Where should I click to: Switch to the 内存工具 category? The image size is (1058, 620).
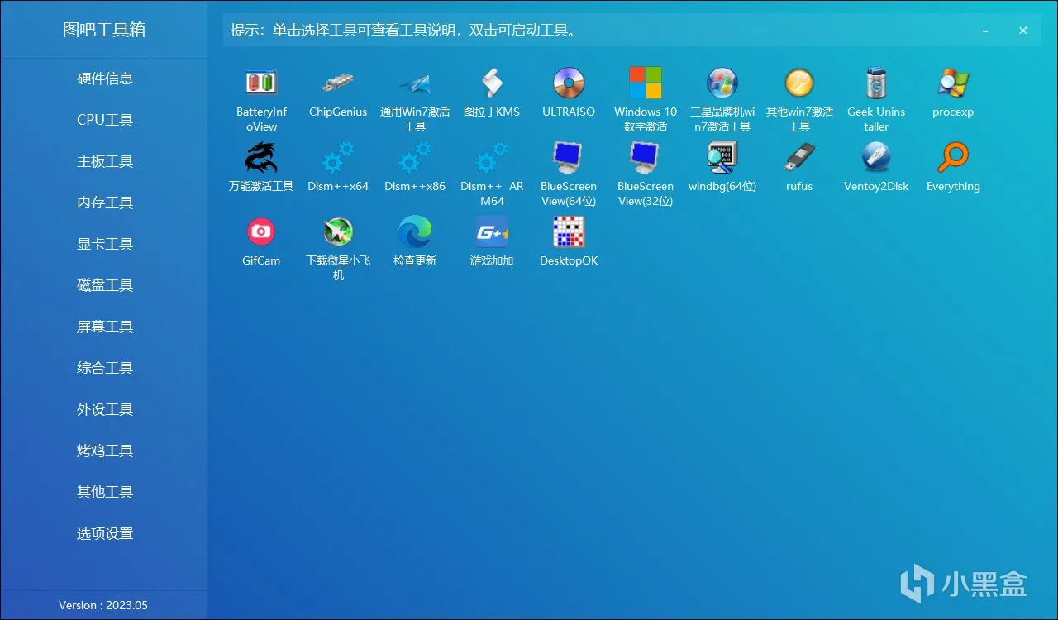[x=105, y=203]
